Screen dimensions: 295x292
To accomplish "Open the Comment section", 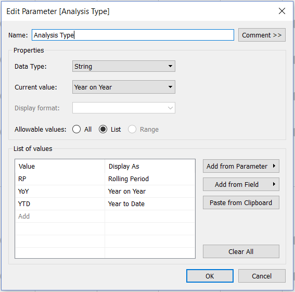I will [x=262, y=35].
